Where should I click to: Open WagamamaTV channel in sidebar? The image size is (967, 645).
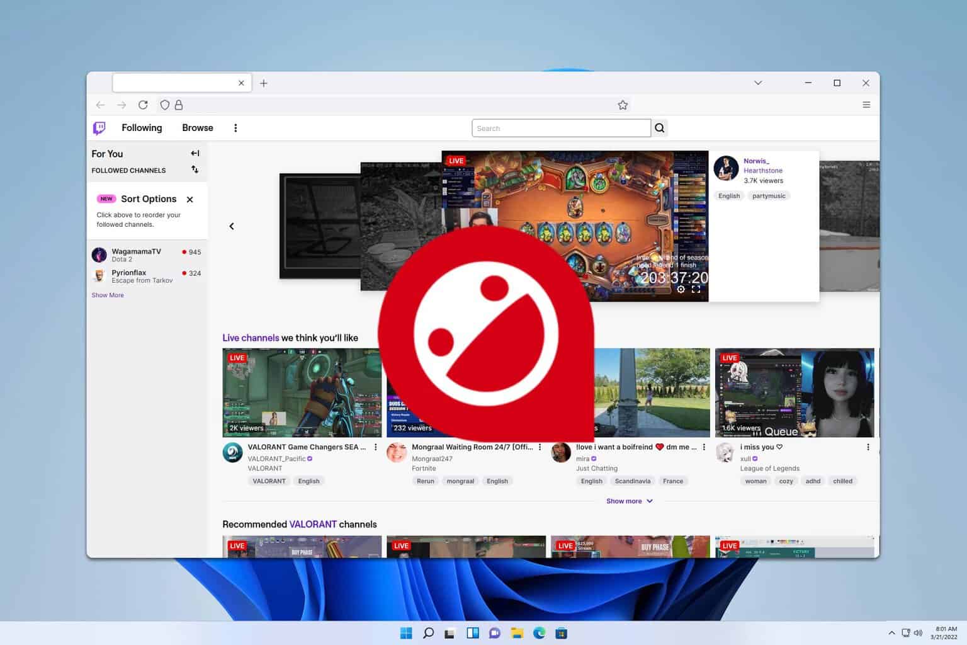click(x=146, y=255)
